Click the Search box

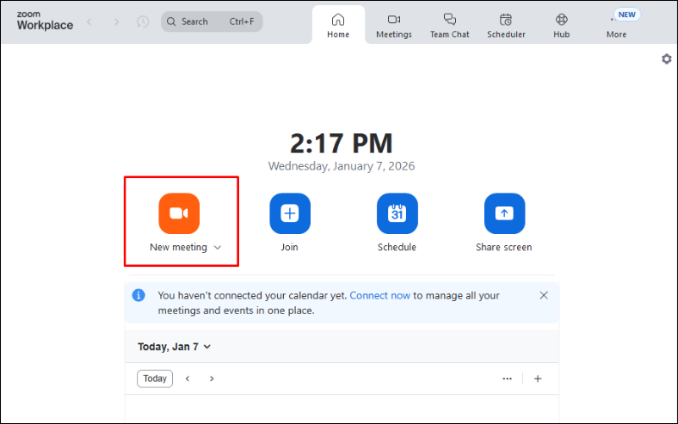212,22
